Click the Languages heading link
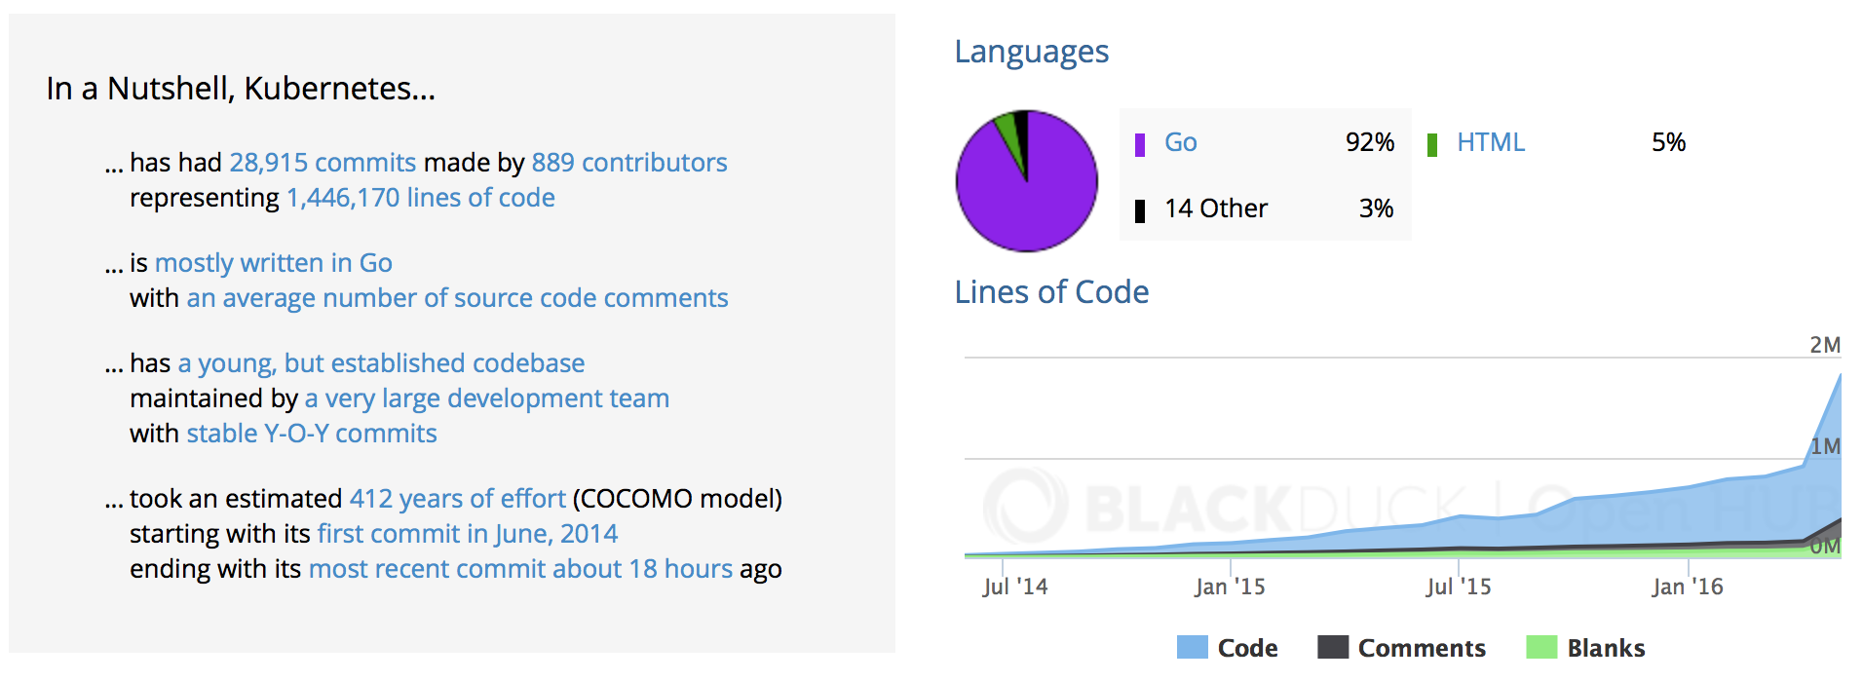1863x682 pixels. tap(1031, 52)
